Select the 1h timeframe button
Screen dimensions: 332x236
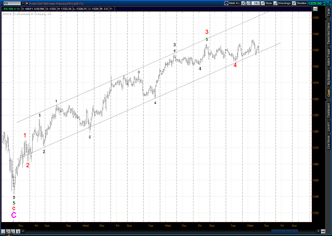[x=256, y=3]
